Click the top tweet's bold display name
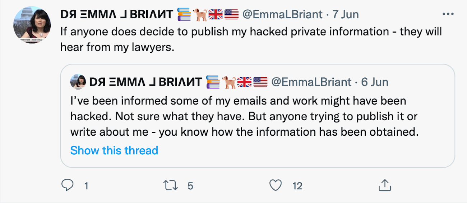 [117, 14]
